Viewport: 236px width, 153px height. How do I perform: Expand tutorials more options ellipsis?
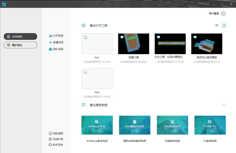click(223, 105)
